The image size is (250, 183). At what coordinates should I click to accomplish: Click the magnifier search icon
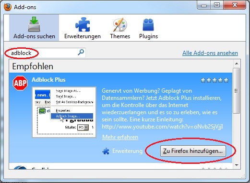click(x=81, y=52)
